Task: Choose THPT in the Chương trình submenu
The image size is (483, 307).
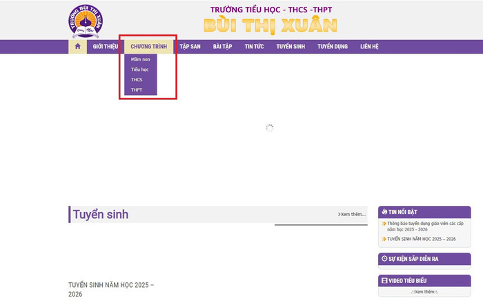Action: pos(137,90)
